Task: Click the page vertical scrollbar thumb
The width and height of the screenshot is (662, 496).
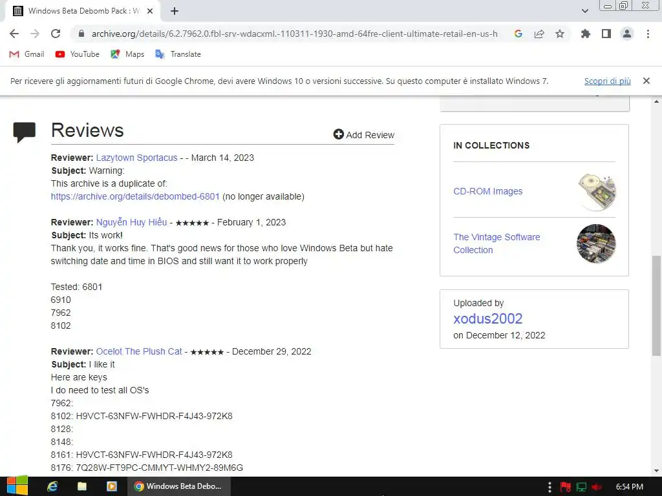Action: point(657,305)
